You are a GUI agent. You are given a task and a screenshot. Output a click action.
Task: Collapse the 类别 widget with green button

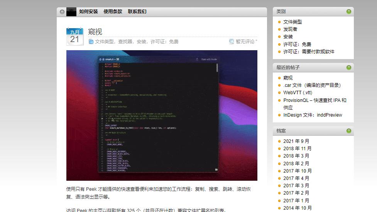[348, 12]
